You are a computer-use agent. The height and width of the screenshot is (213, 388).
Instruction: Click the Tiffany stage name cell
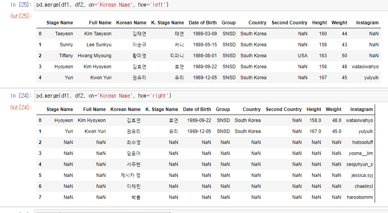point(66,56)
